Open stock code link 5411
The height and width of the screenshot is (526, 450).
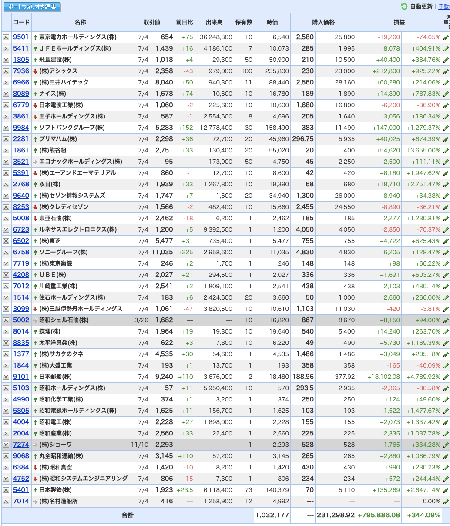[x=21, y=48]
